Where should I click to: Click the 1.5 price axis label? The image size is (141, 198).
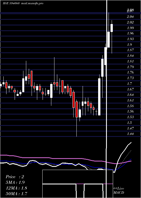pos(129,122)
